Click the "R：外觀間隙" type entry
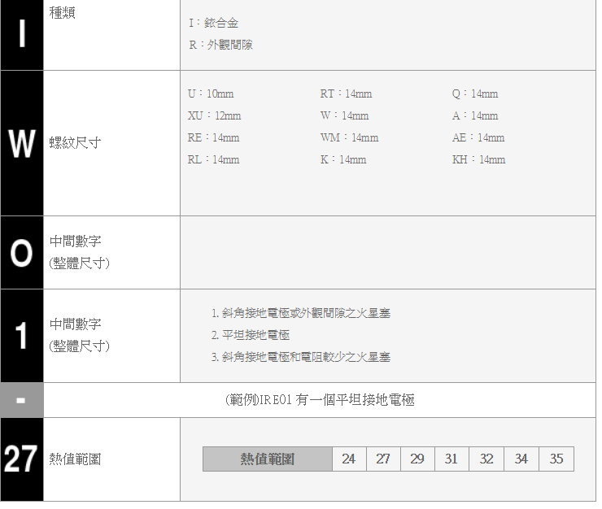This screenshot has height=509, width=602. coord(220,45)
